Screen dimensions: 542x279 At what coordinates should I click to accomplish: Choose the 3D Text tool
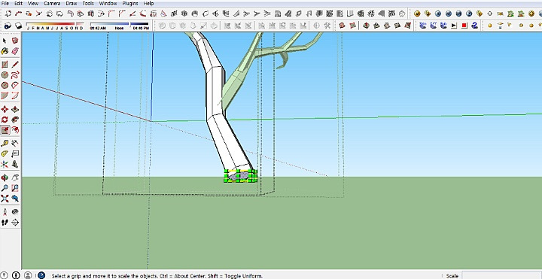tap(15, 164)
